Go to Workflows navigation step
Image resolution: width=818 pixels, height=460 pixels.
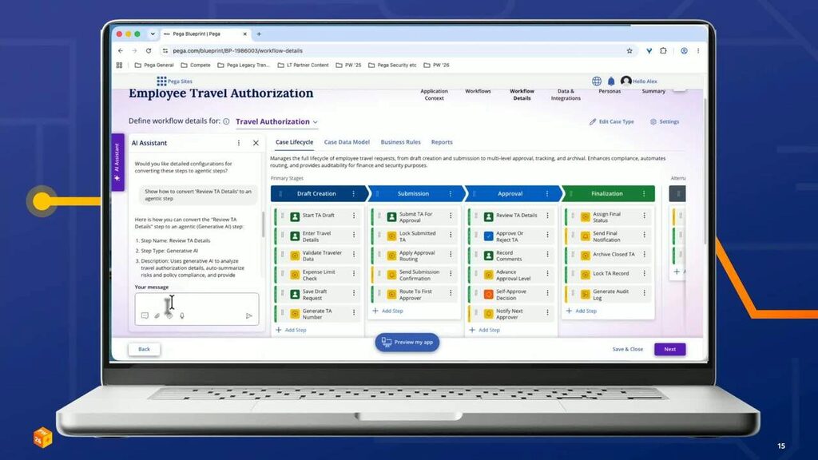coord(478,91)
